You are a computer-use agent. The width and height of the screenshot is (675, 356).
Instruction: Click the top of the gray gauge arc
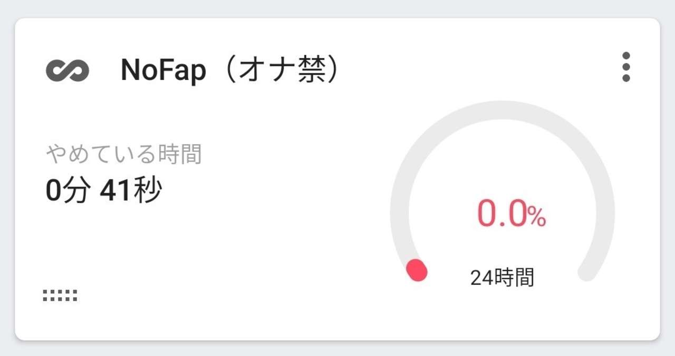click(502, 110)
